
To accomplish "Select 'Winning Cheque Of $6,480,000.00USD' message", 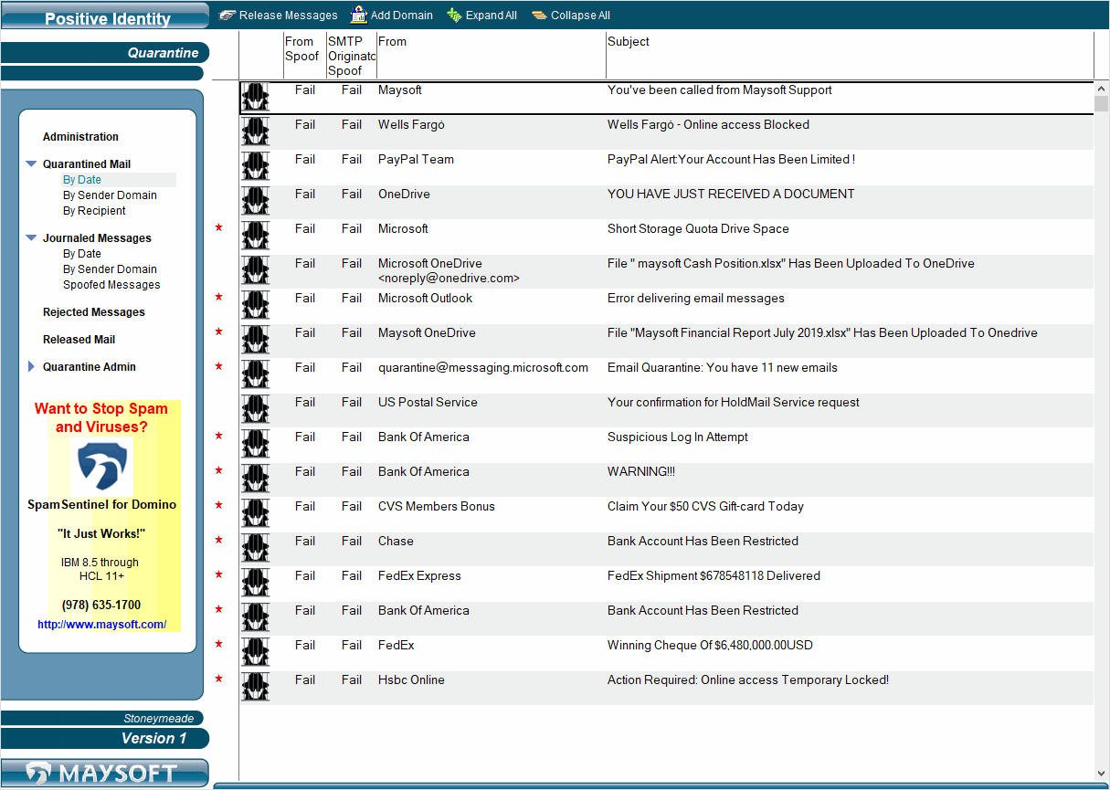I will (x=710, y=646).
